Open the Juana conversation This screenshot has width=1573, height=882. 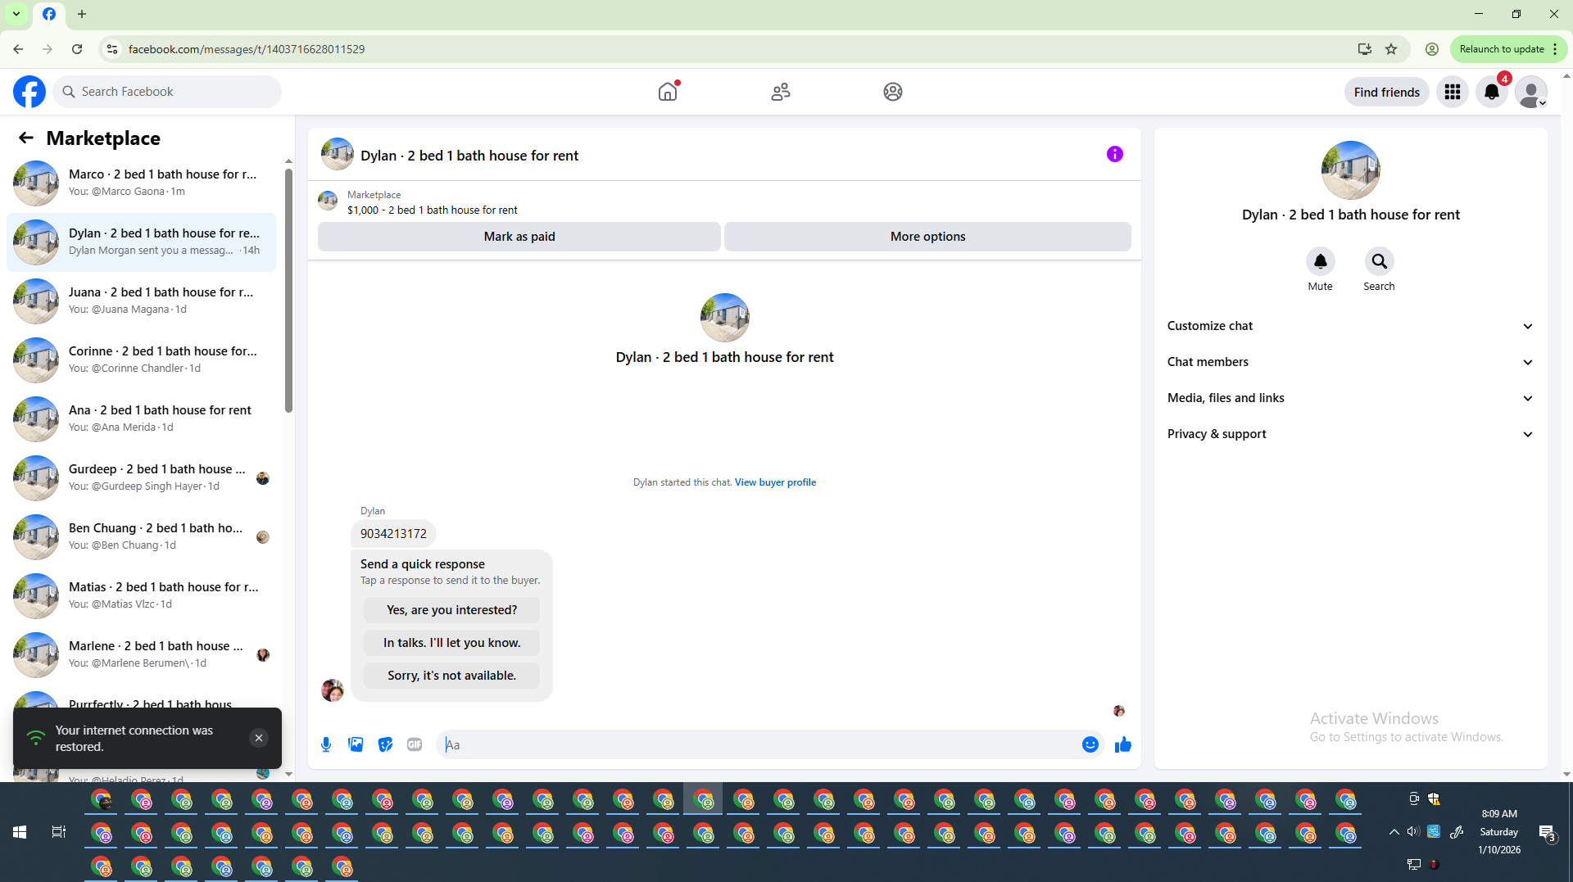(141, 301)
